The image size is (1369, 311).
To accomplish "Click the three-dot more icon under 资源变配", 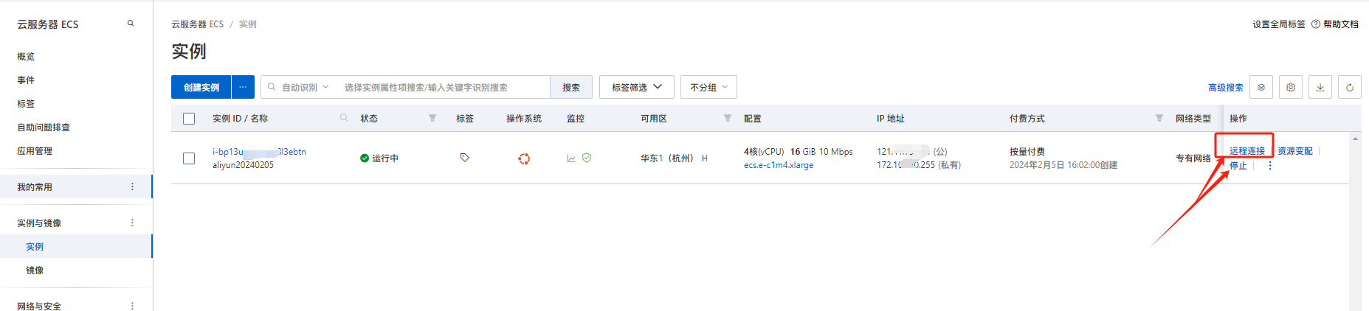I will click(x=1270, y=166).
